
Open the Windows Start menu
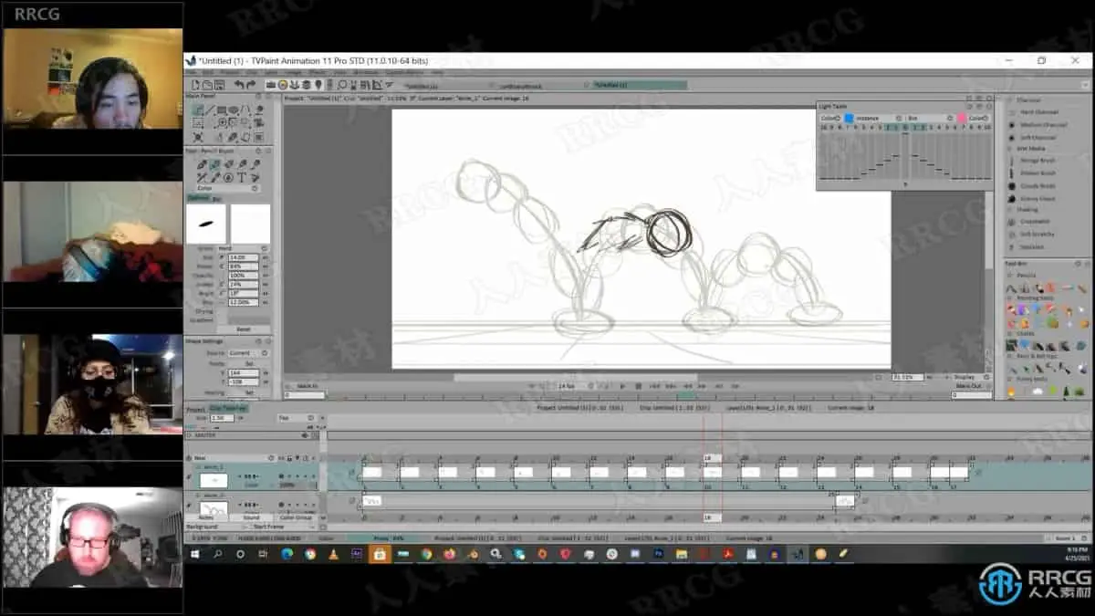coord(193,554)
